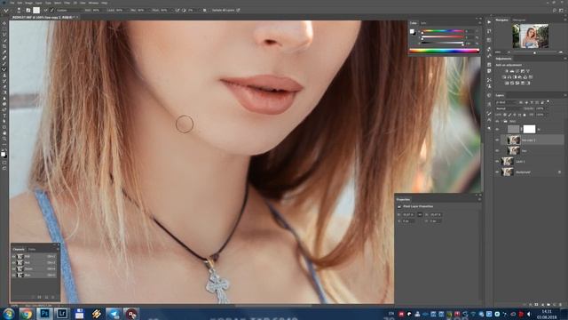Launch Chrome from the taskbar
Screen dimensions: 568x320
coord(26,314)
